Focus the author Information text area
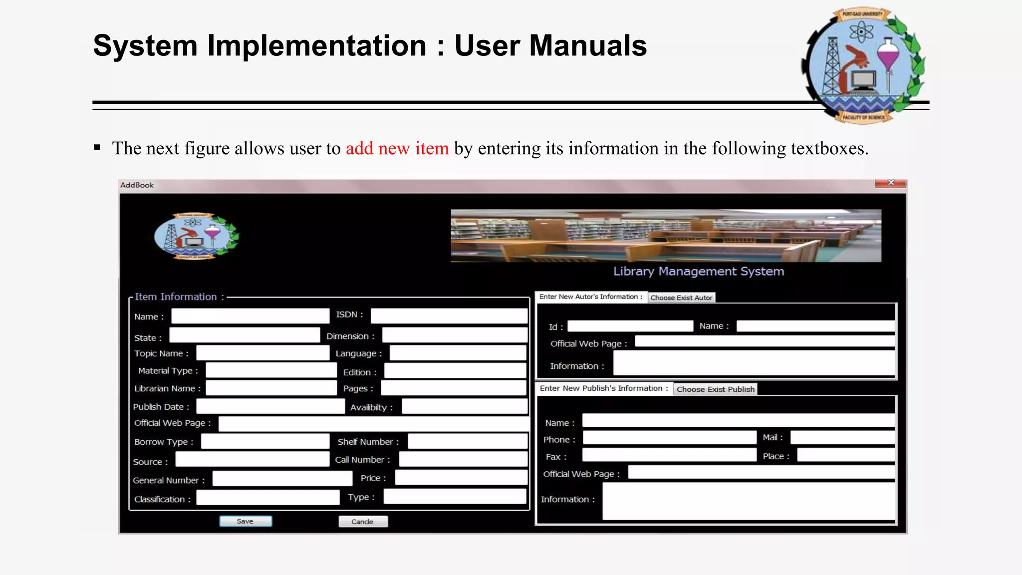1022x575 pixels. coord(754,363)
